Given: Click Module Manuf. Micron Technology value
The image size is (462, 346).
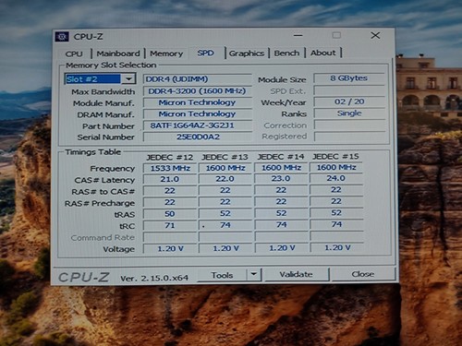Looking at the screenshot, I should tap(198, 102).
